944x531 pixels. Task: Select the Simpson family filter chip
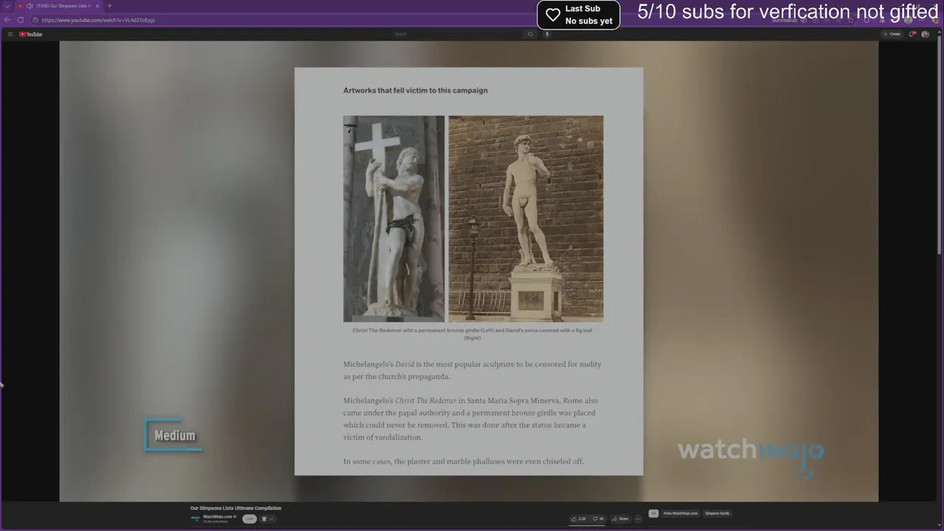tap(718, 513)
